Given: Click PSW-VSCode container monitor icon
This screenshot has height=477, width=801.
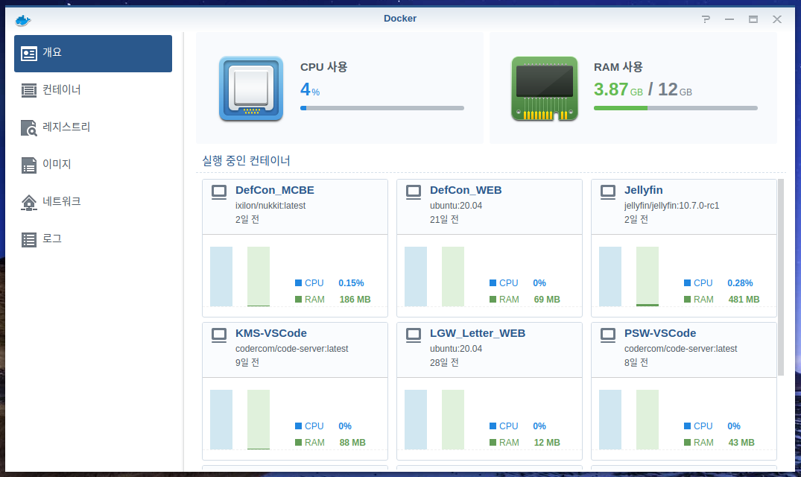Looking at the screenshot, I should 608,335.
